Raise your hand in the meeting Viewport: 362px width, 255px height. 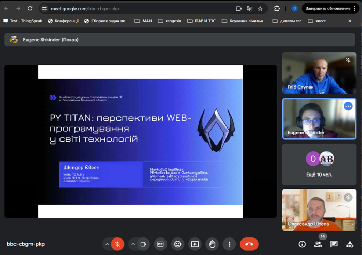click(x=212, y=244)
